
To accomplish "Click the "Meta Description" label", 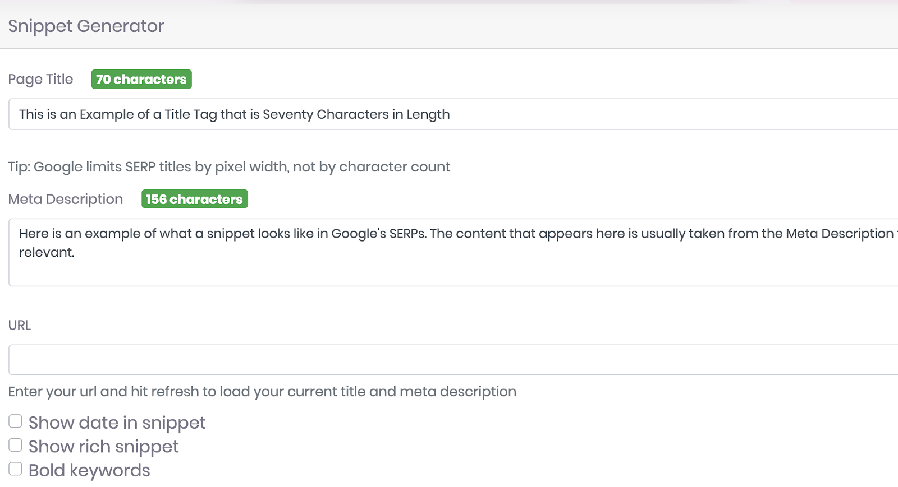I will pos(65,199).
